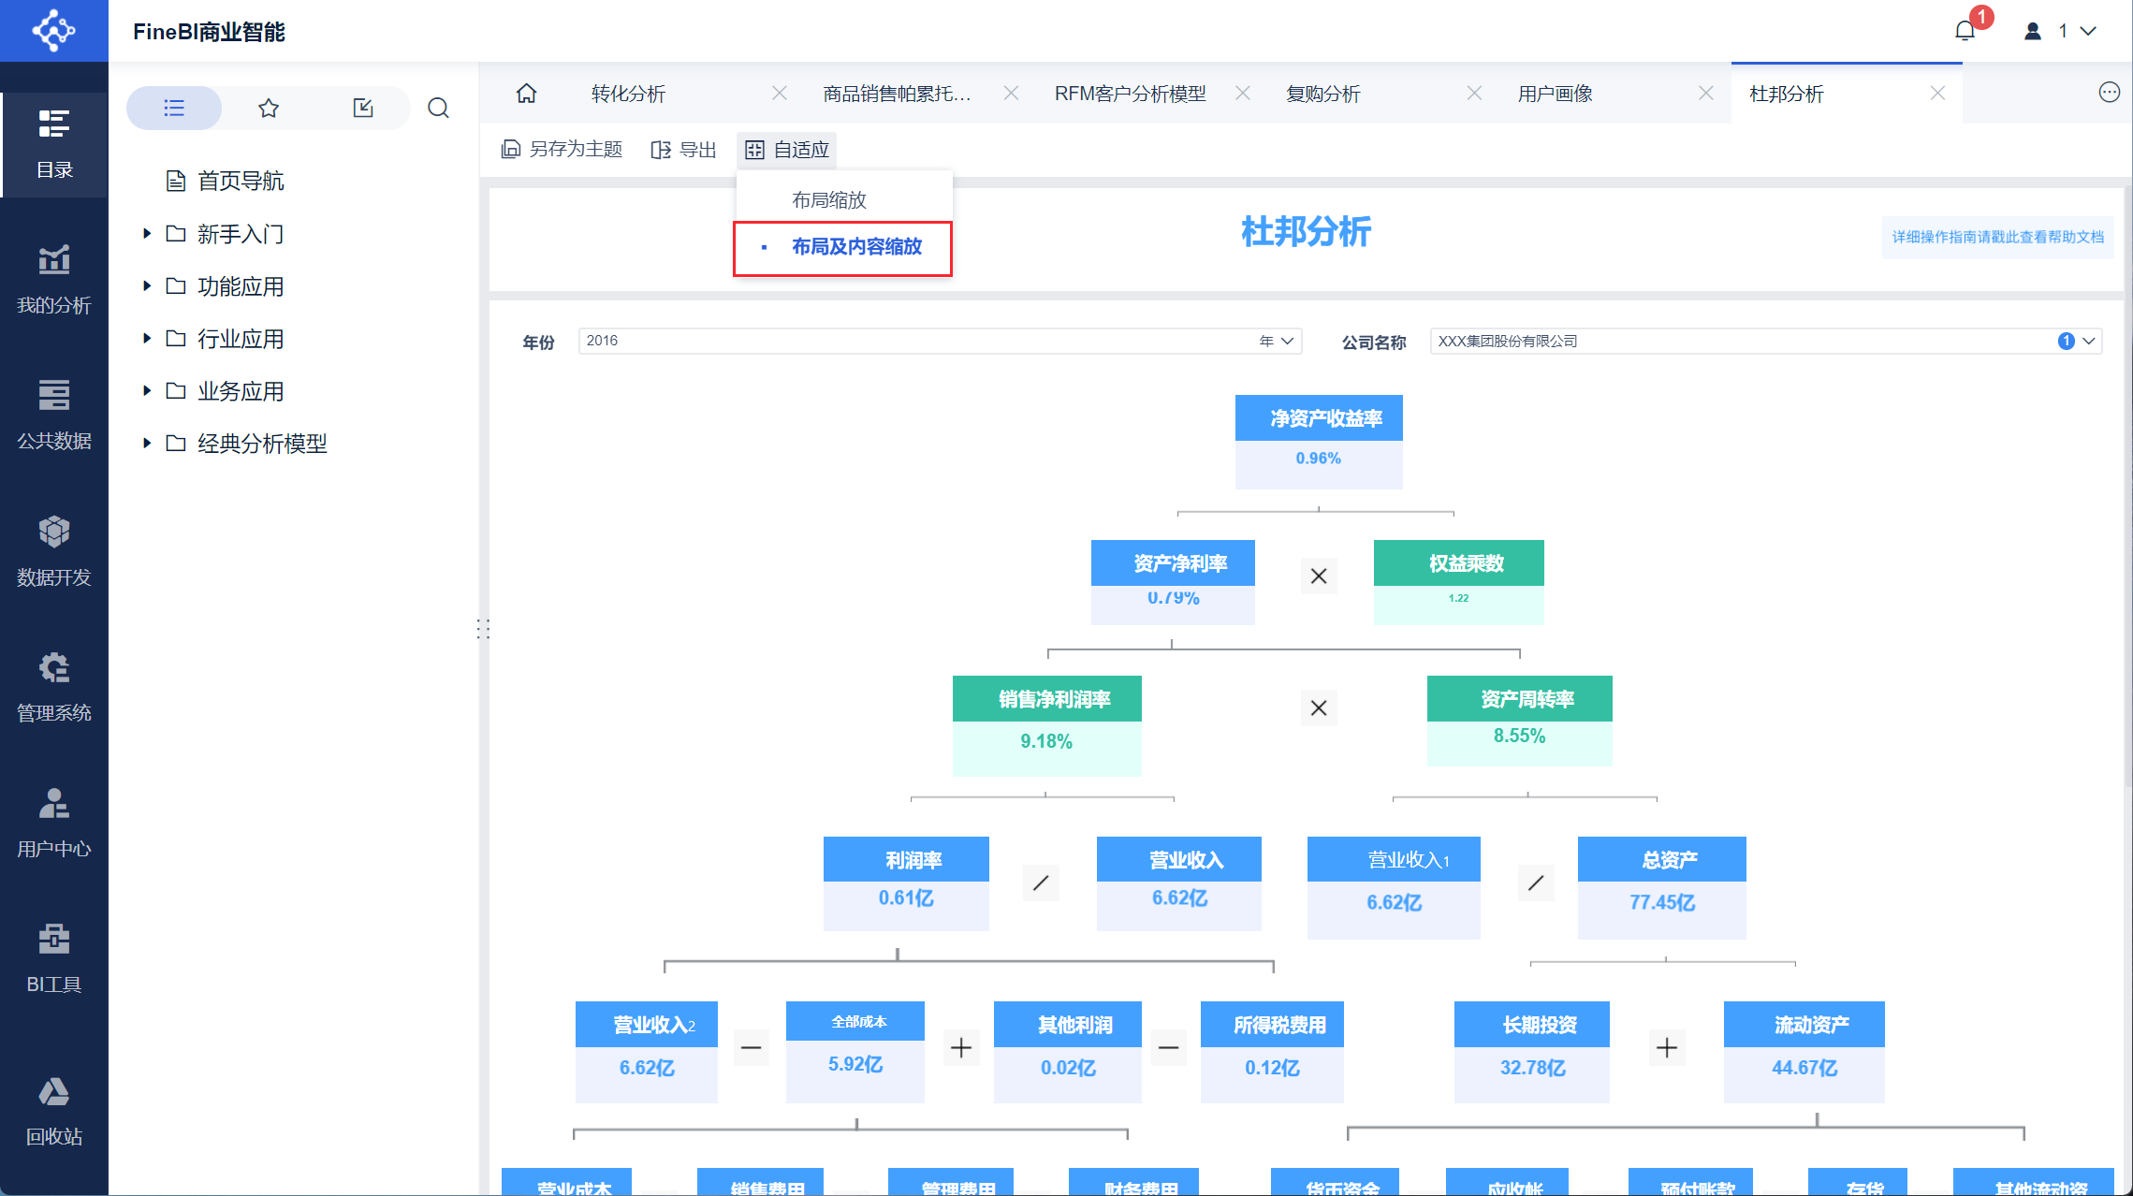Switch to the 复购分析 tab
Viewport: 2133px width, 1196px height.
click(1322, 94)
